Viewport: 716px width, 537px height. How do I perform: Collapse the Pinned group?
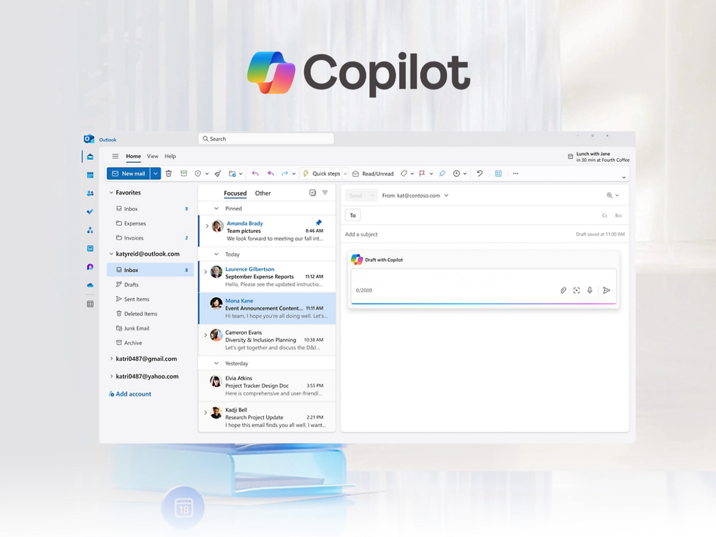(x=216, y=208)
